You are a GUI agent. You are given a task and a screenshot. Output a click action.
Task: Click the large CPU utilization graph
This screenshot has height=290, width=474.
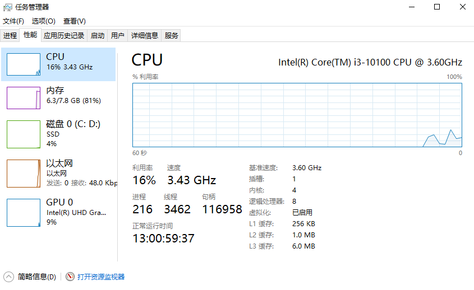pos(297,115)
